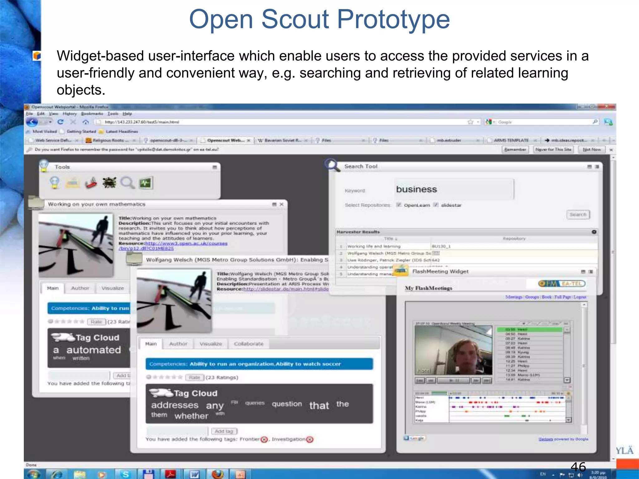Click the yellow folder-like icon in Tools widget
639x479 pixels.
pos(73,183)
